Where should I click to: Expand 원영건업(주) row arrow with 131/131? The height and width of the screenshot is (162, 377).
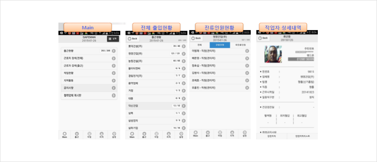[184, 53]
